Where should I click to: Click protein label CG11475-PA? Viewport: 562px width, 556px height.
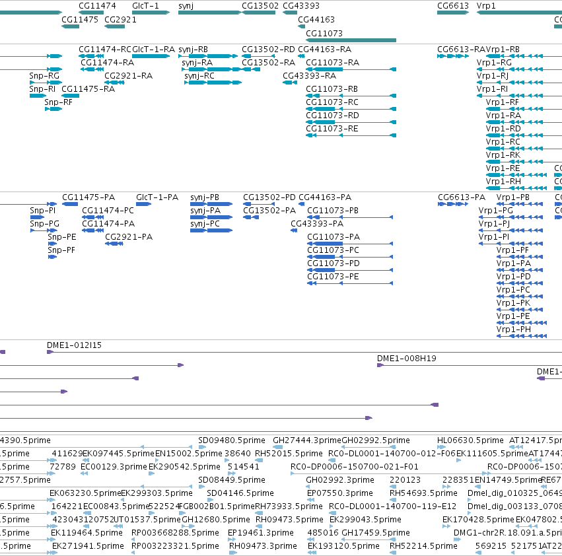pyautogui.click(x=88, y=198)
